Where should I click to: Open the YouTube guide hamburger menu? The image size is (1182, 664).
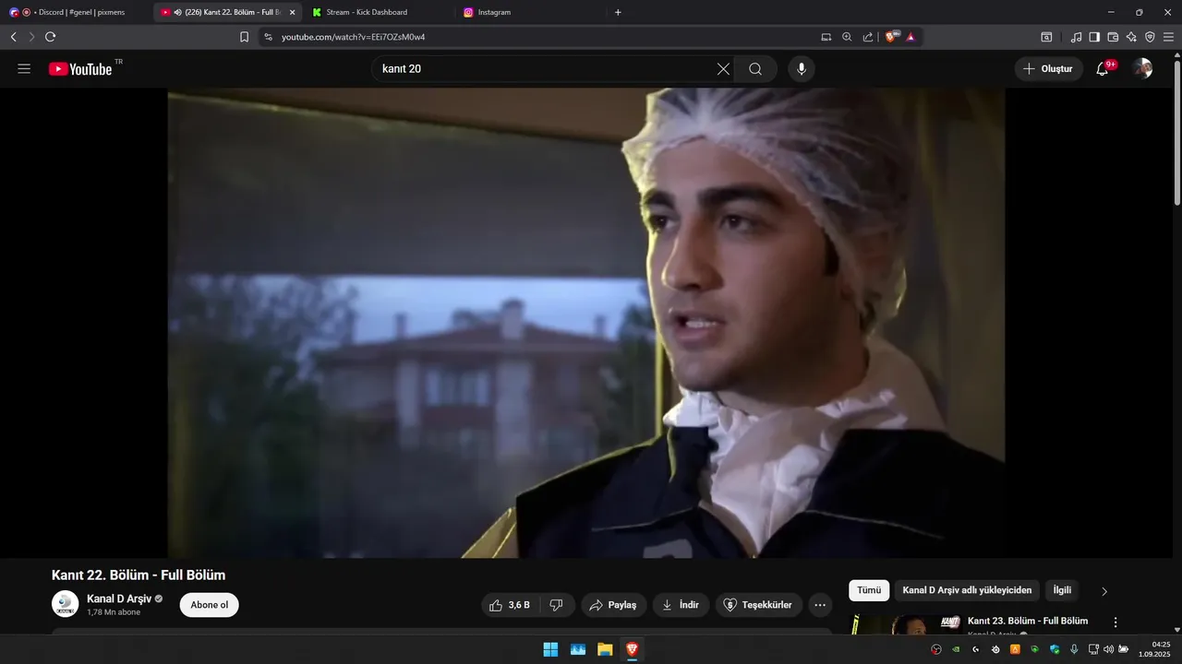24,69
